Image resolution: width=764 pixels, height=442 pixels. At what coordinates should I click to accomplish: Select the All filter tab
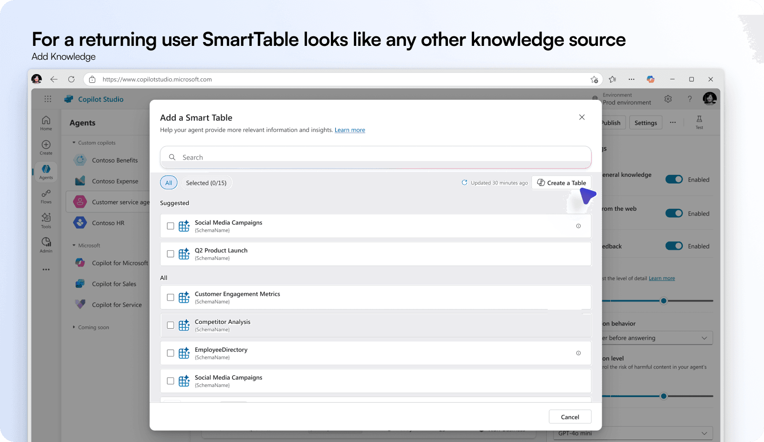coord(169,183)
